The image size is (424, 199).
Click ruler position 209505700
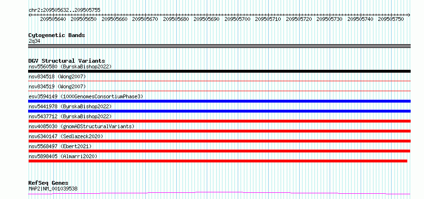pyautogui.click(x=237, y=19)
